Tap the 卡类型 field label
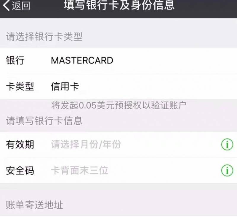The width and height of the screenshot is (237, 217). 20,86
